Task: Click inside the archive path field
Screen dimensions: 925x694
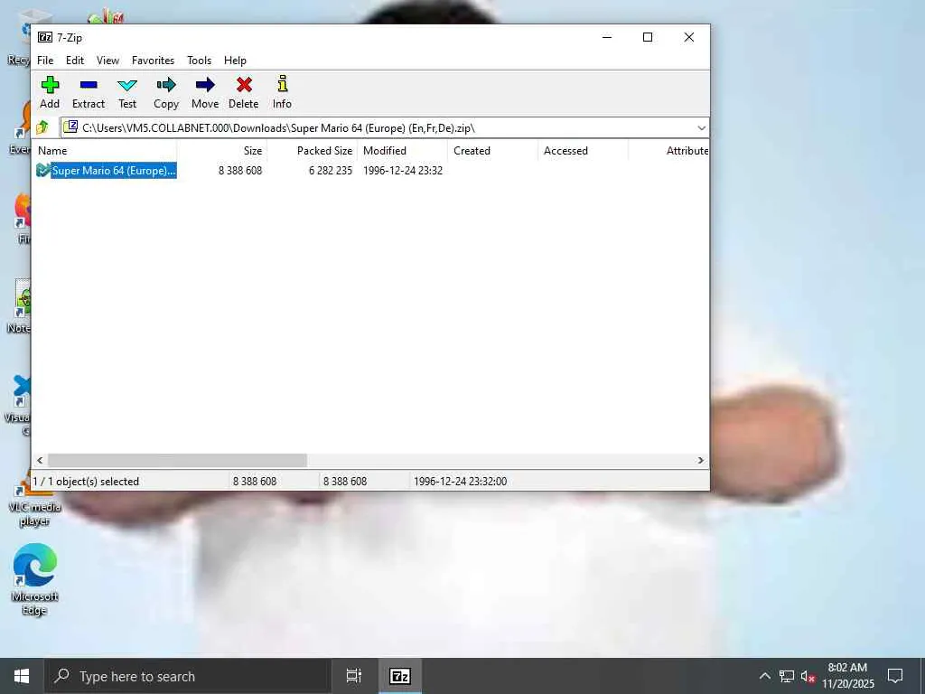Action: point(378,128)
